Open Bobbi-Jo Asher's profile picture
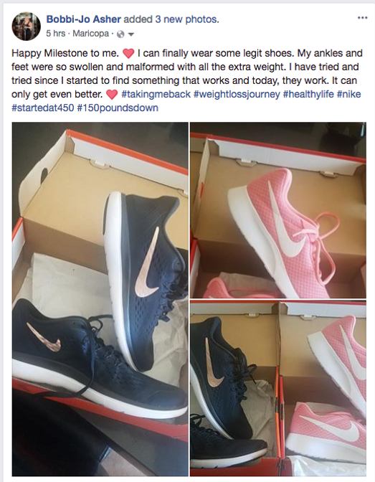The image size is (375, 482). pyautogui.click(x=26, y=27)
